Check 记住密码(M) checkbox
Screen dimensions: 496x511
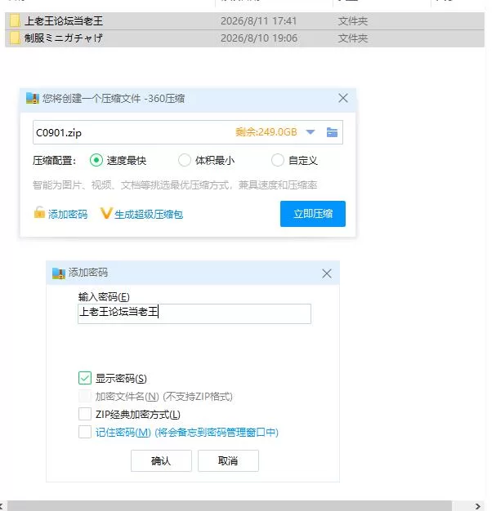[85, 432]
